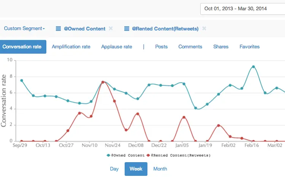Screen dimensions: 285x177
Task: Remove the @Owned Content segment
Action: pyautogui.click(x=111, y=29)
